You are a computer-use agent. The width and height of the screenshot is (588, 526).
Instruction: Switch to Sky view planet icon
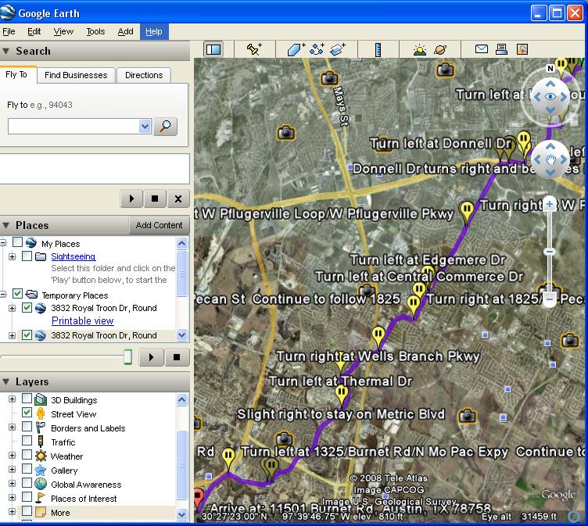441,49
